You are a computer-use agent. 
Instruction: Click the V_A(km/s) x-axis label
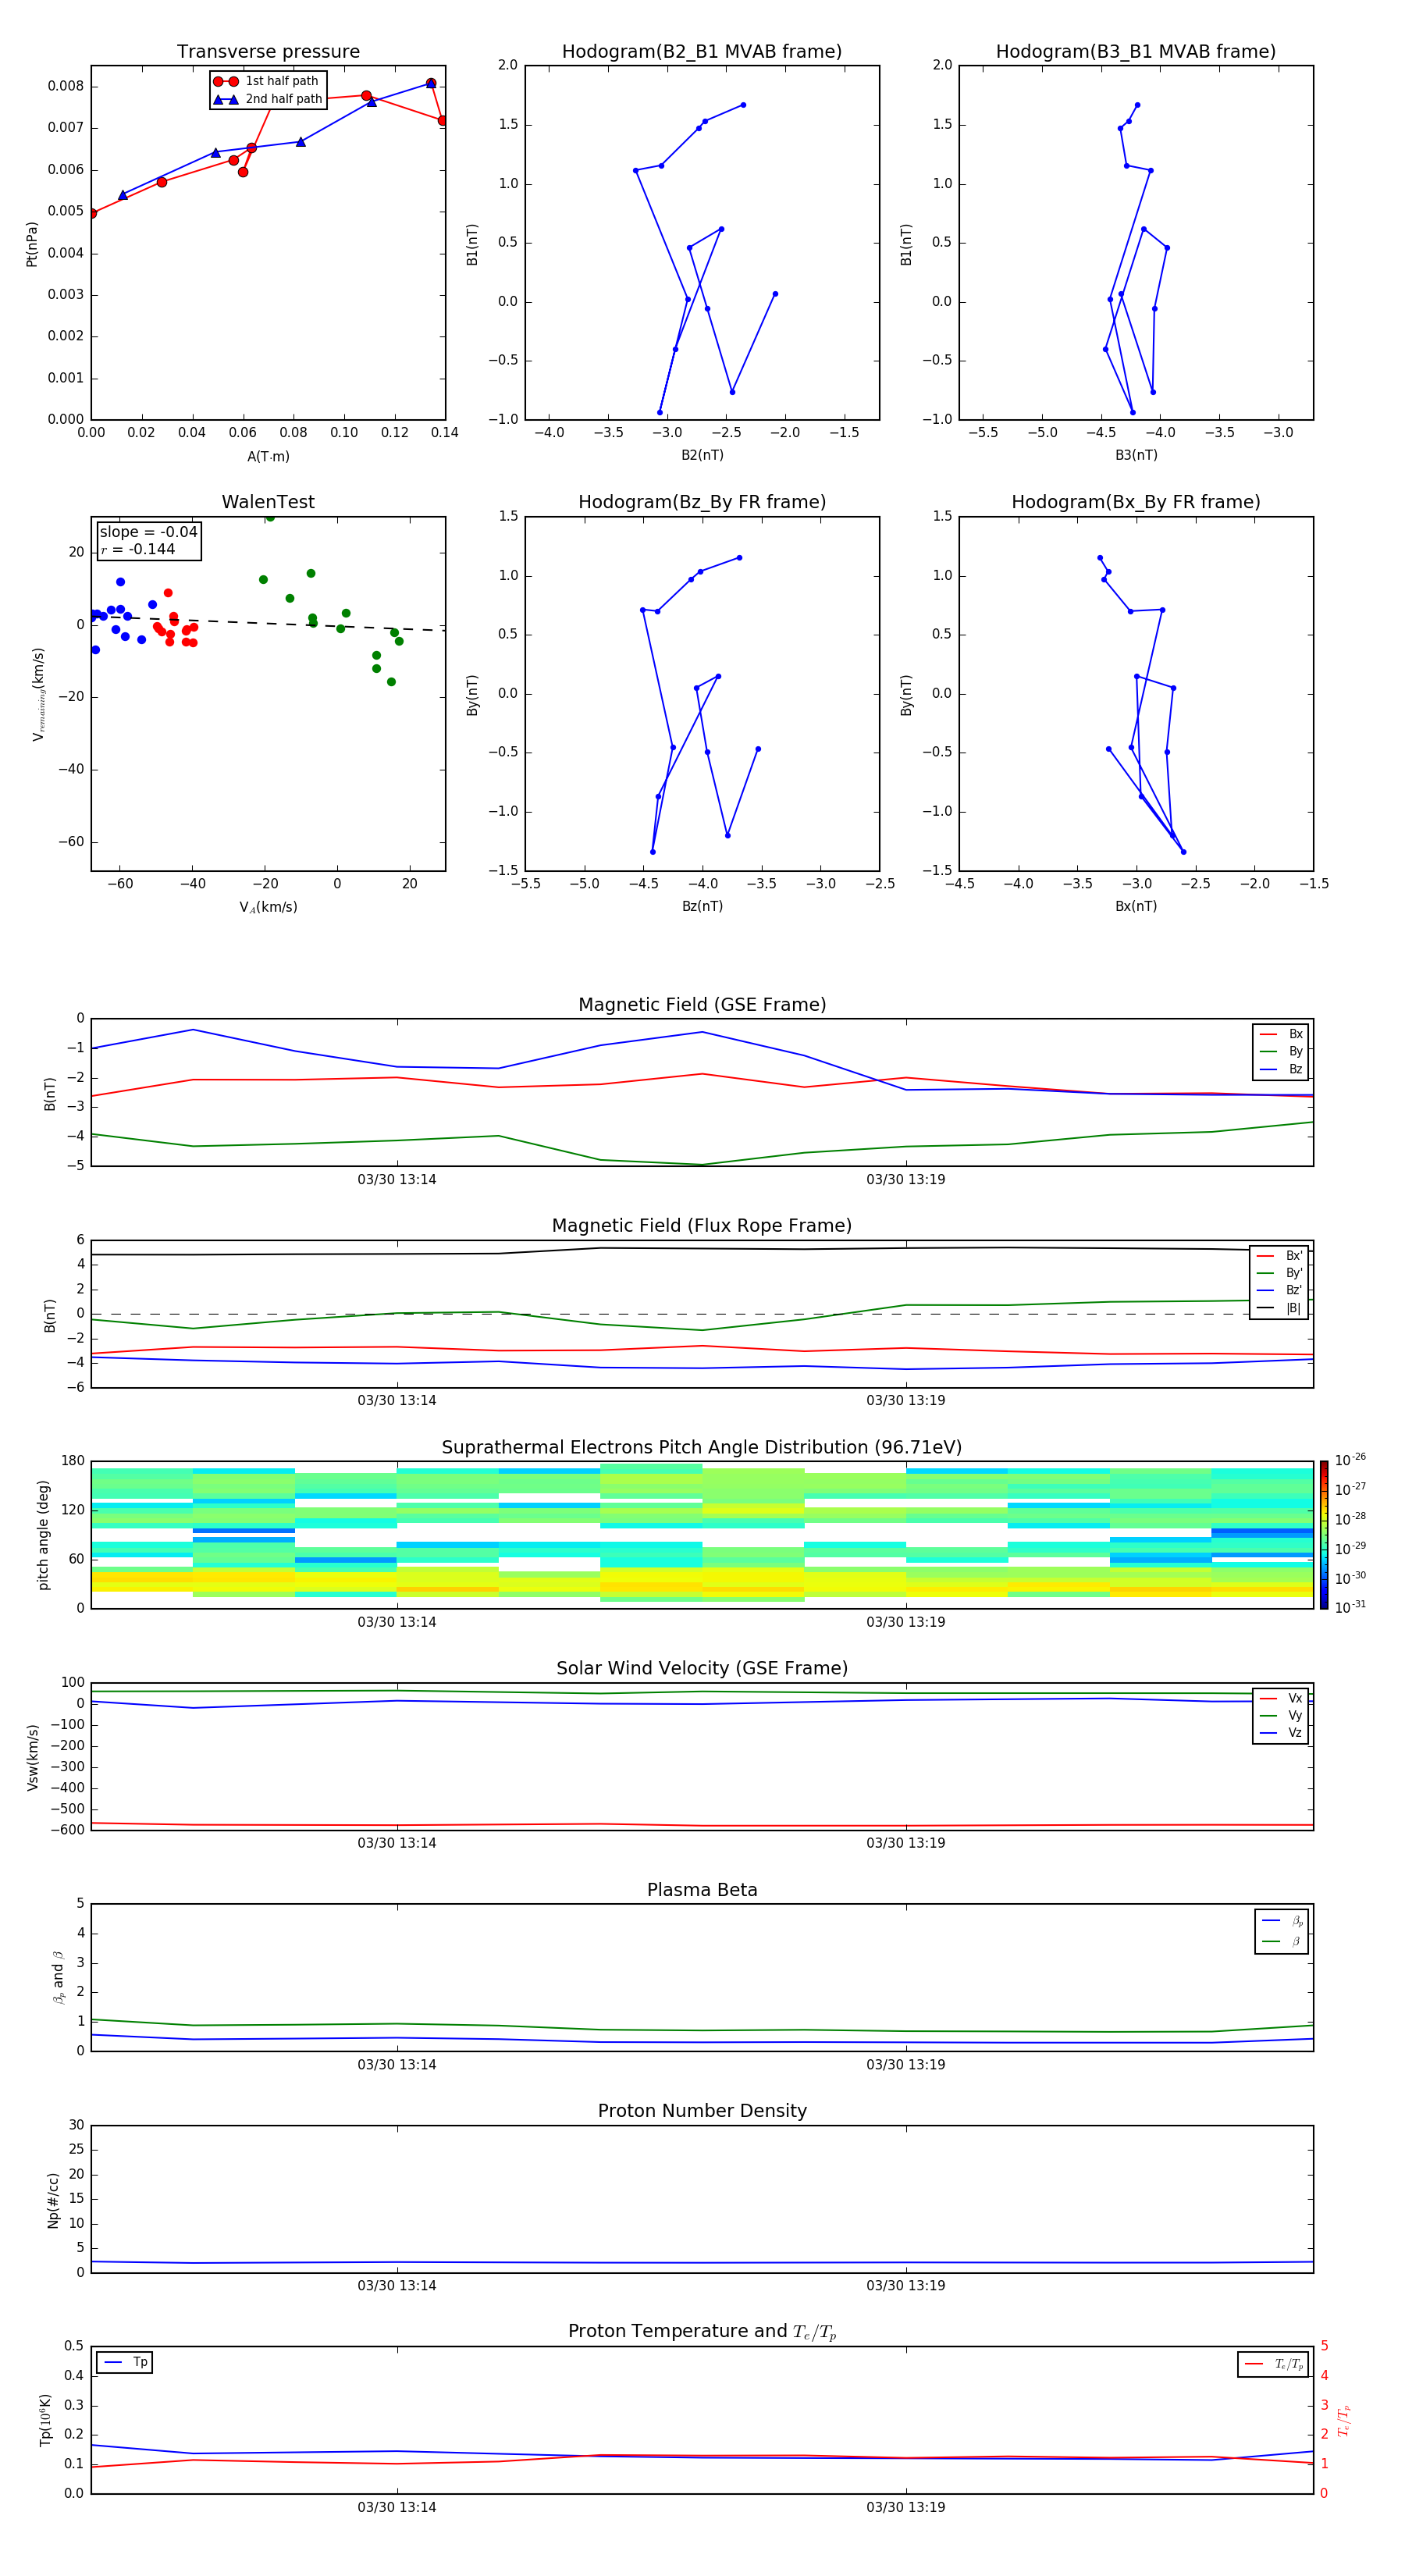268,907
